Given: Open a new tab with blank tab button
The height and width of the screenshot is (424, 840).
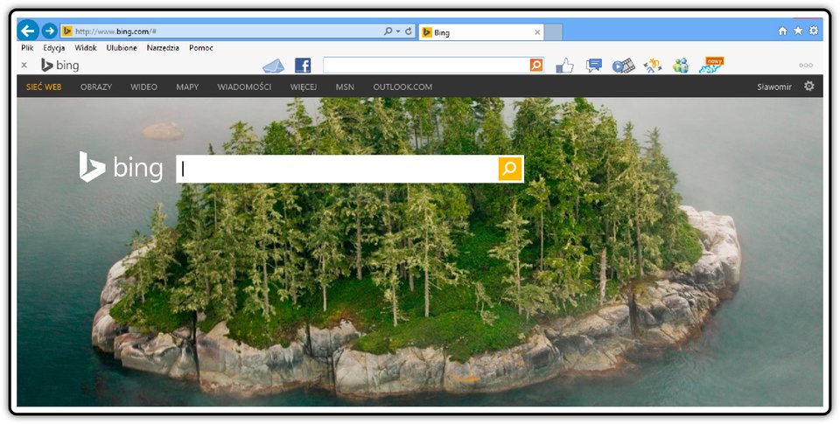Looking at the screenshot, I should pyautogui.click(x=553, y=32).
